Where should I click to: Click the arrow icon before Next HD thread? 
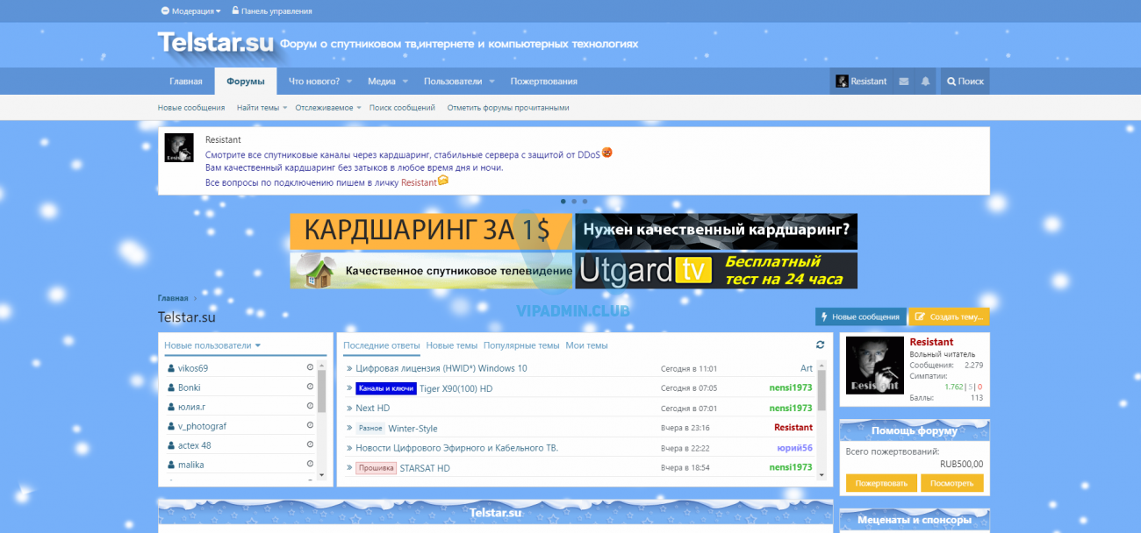pos(349,409)
